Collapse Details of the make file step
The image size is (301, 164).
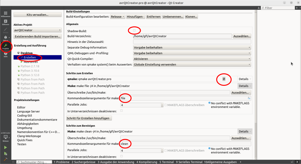click(245, 86)
